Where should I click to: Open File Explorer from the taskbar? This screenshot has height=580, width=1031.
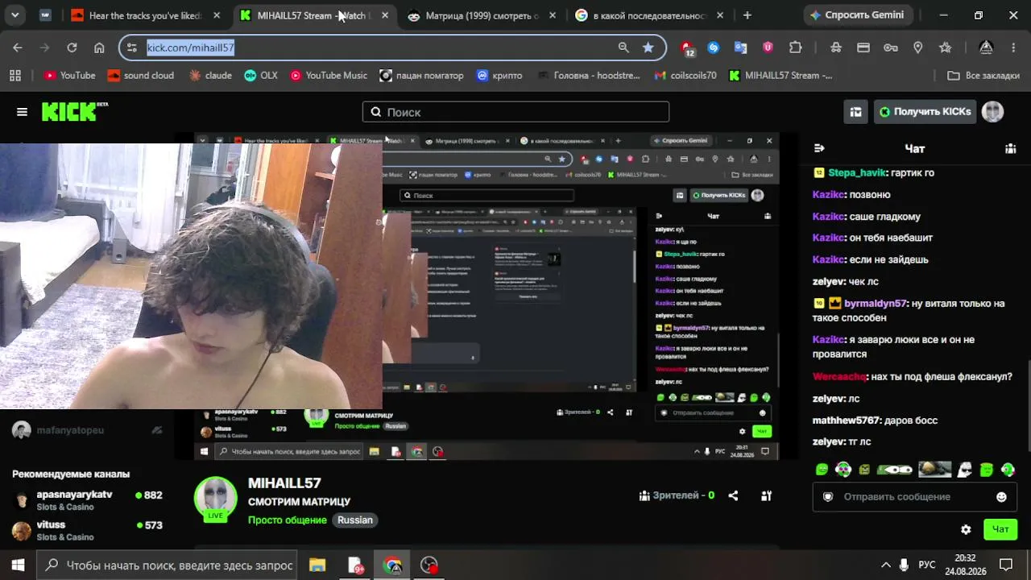317,565
